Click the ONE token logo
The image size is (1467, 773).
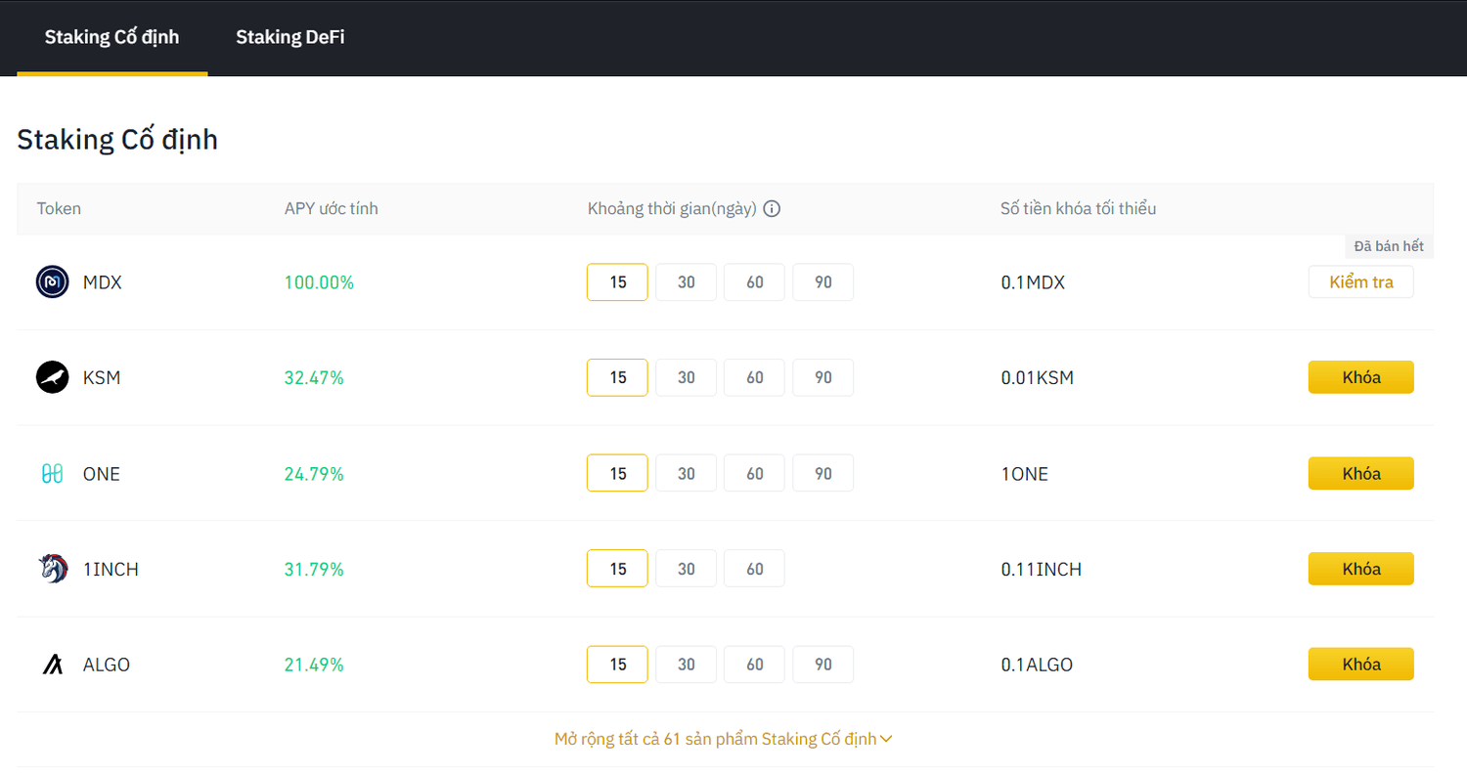(x=53, y=473)
